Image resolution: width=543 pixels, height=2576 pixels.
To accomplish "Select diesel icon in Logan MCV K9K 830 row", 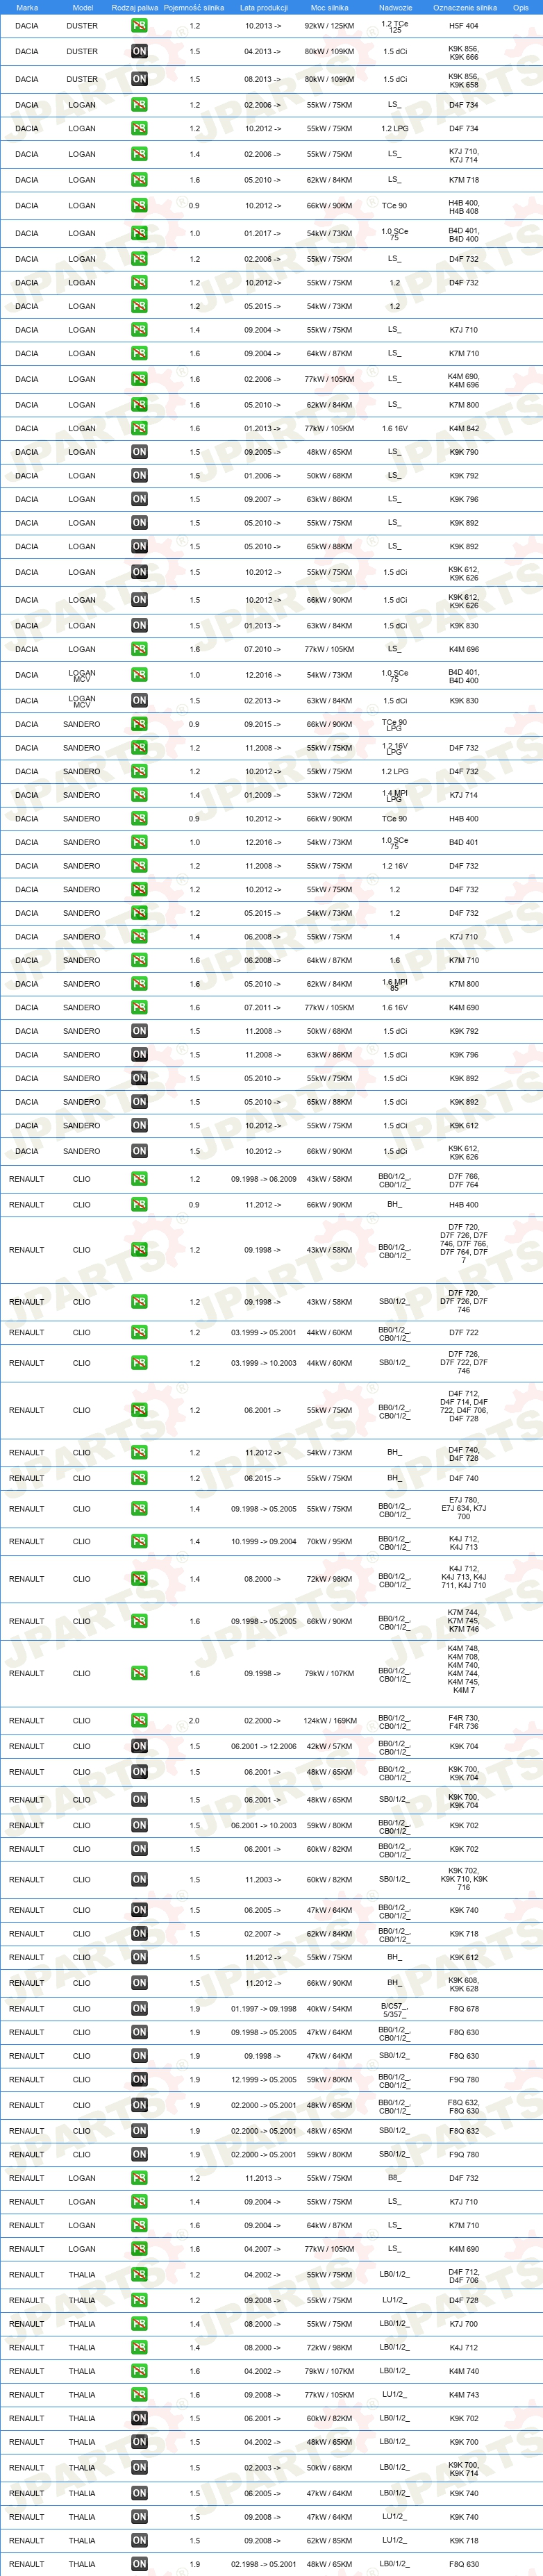I will [x=139, y=701].
